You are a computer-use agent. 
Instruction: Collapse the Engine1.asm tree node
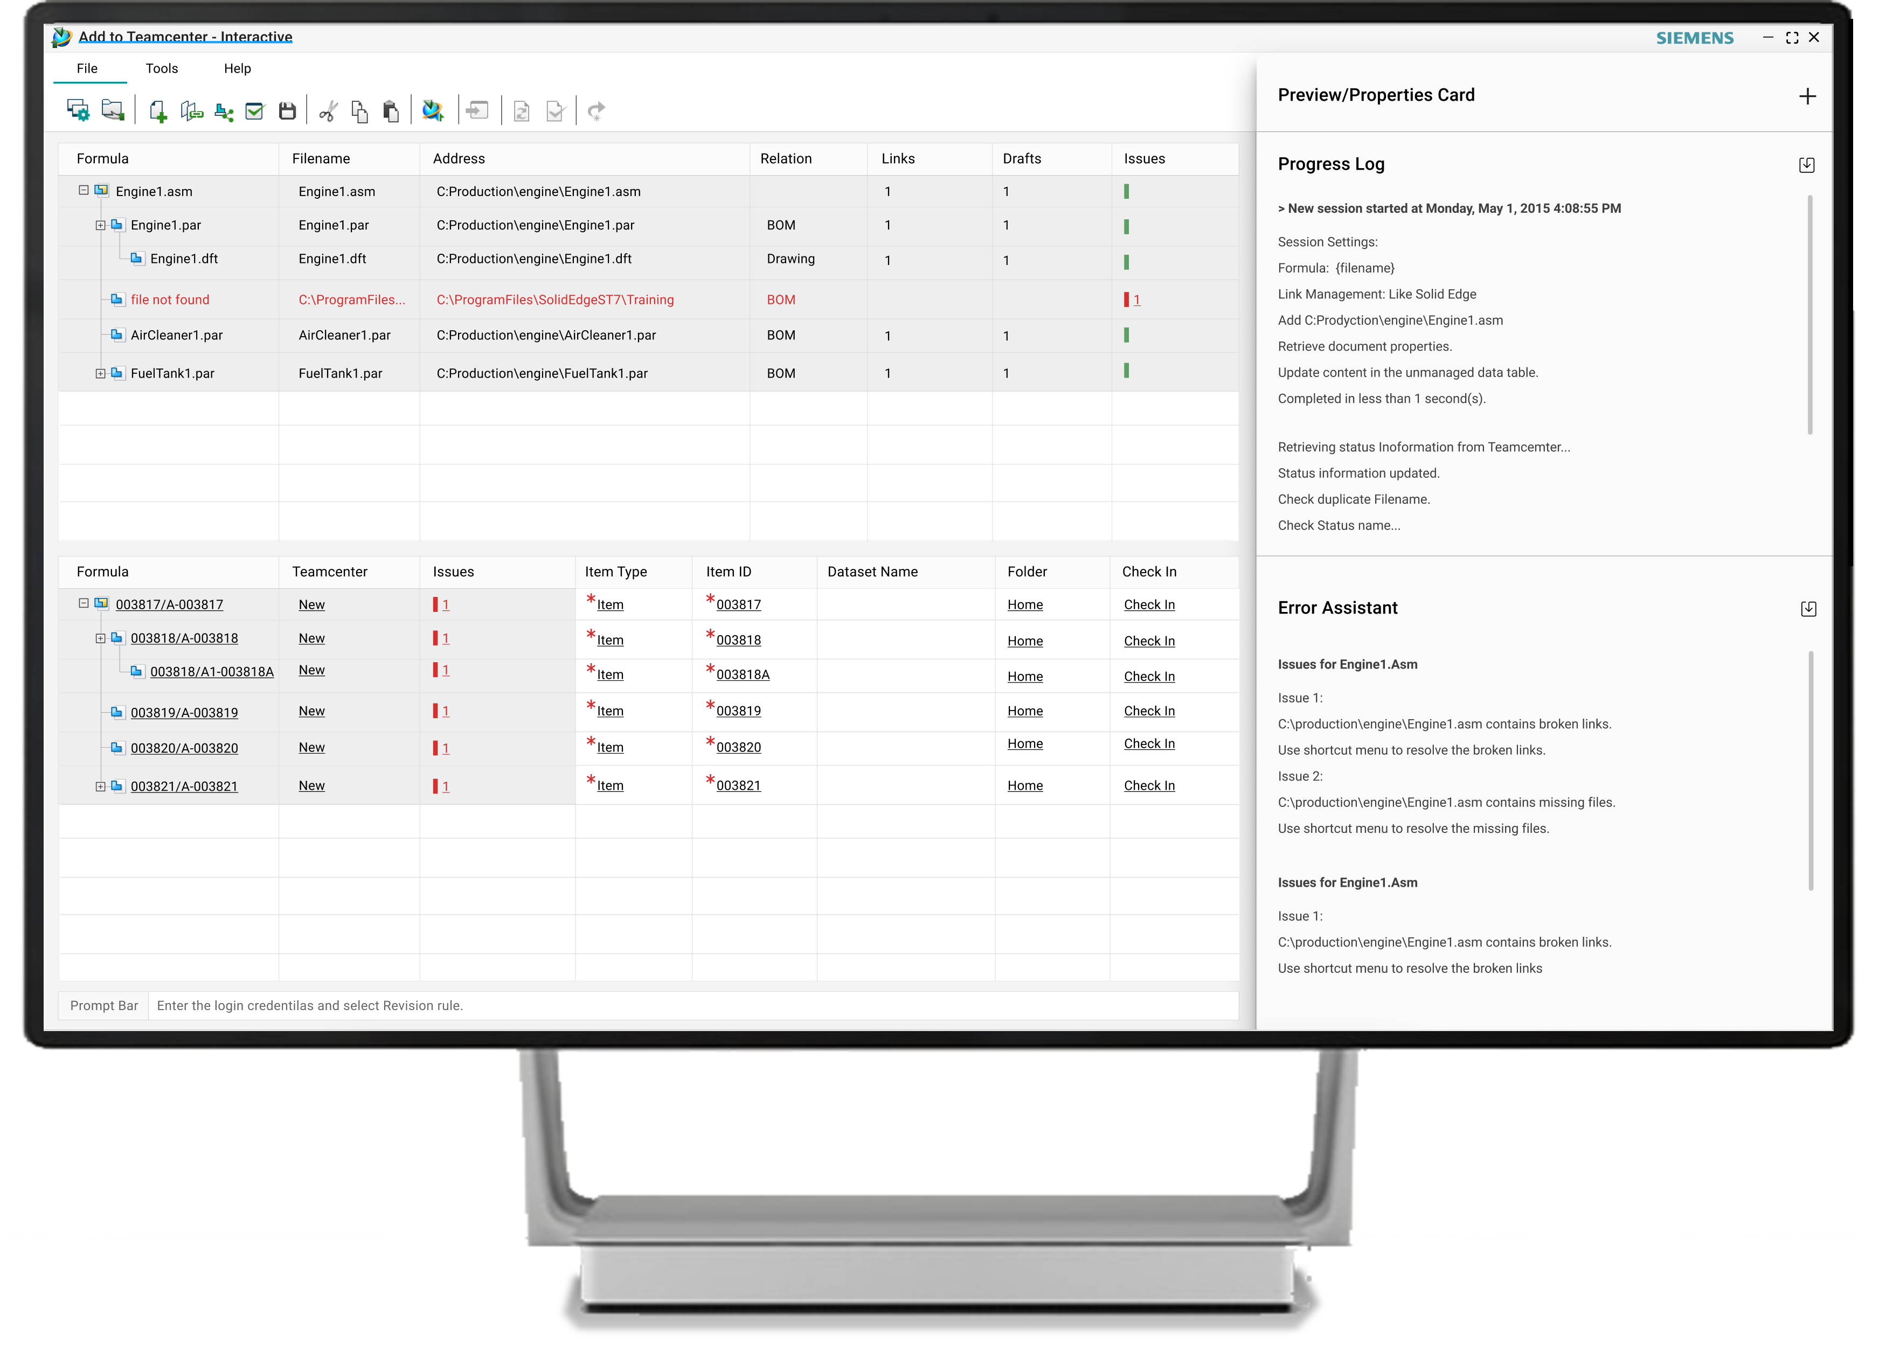(83, 190)
